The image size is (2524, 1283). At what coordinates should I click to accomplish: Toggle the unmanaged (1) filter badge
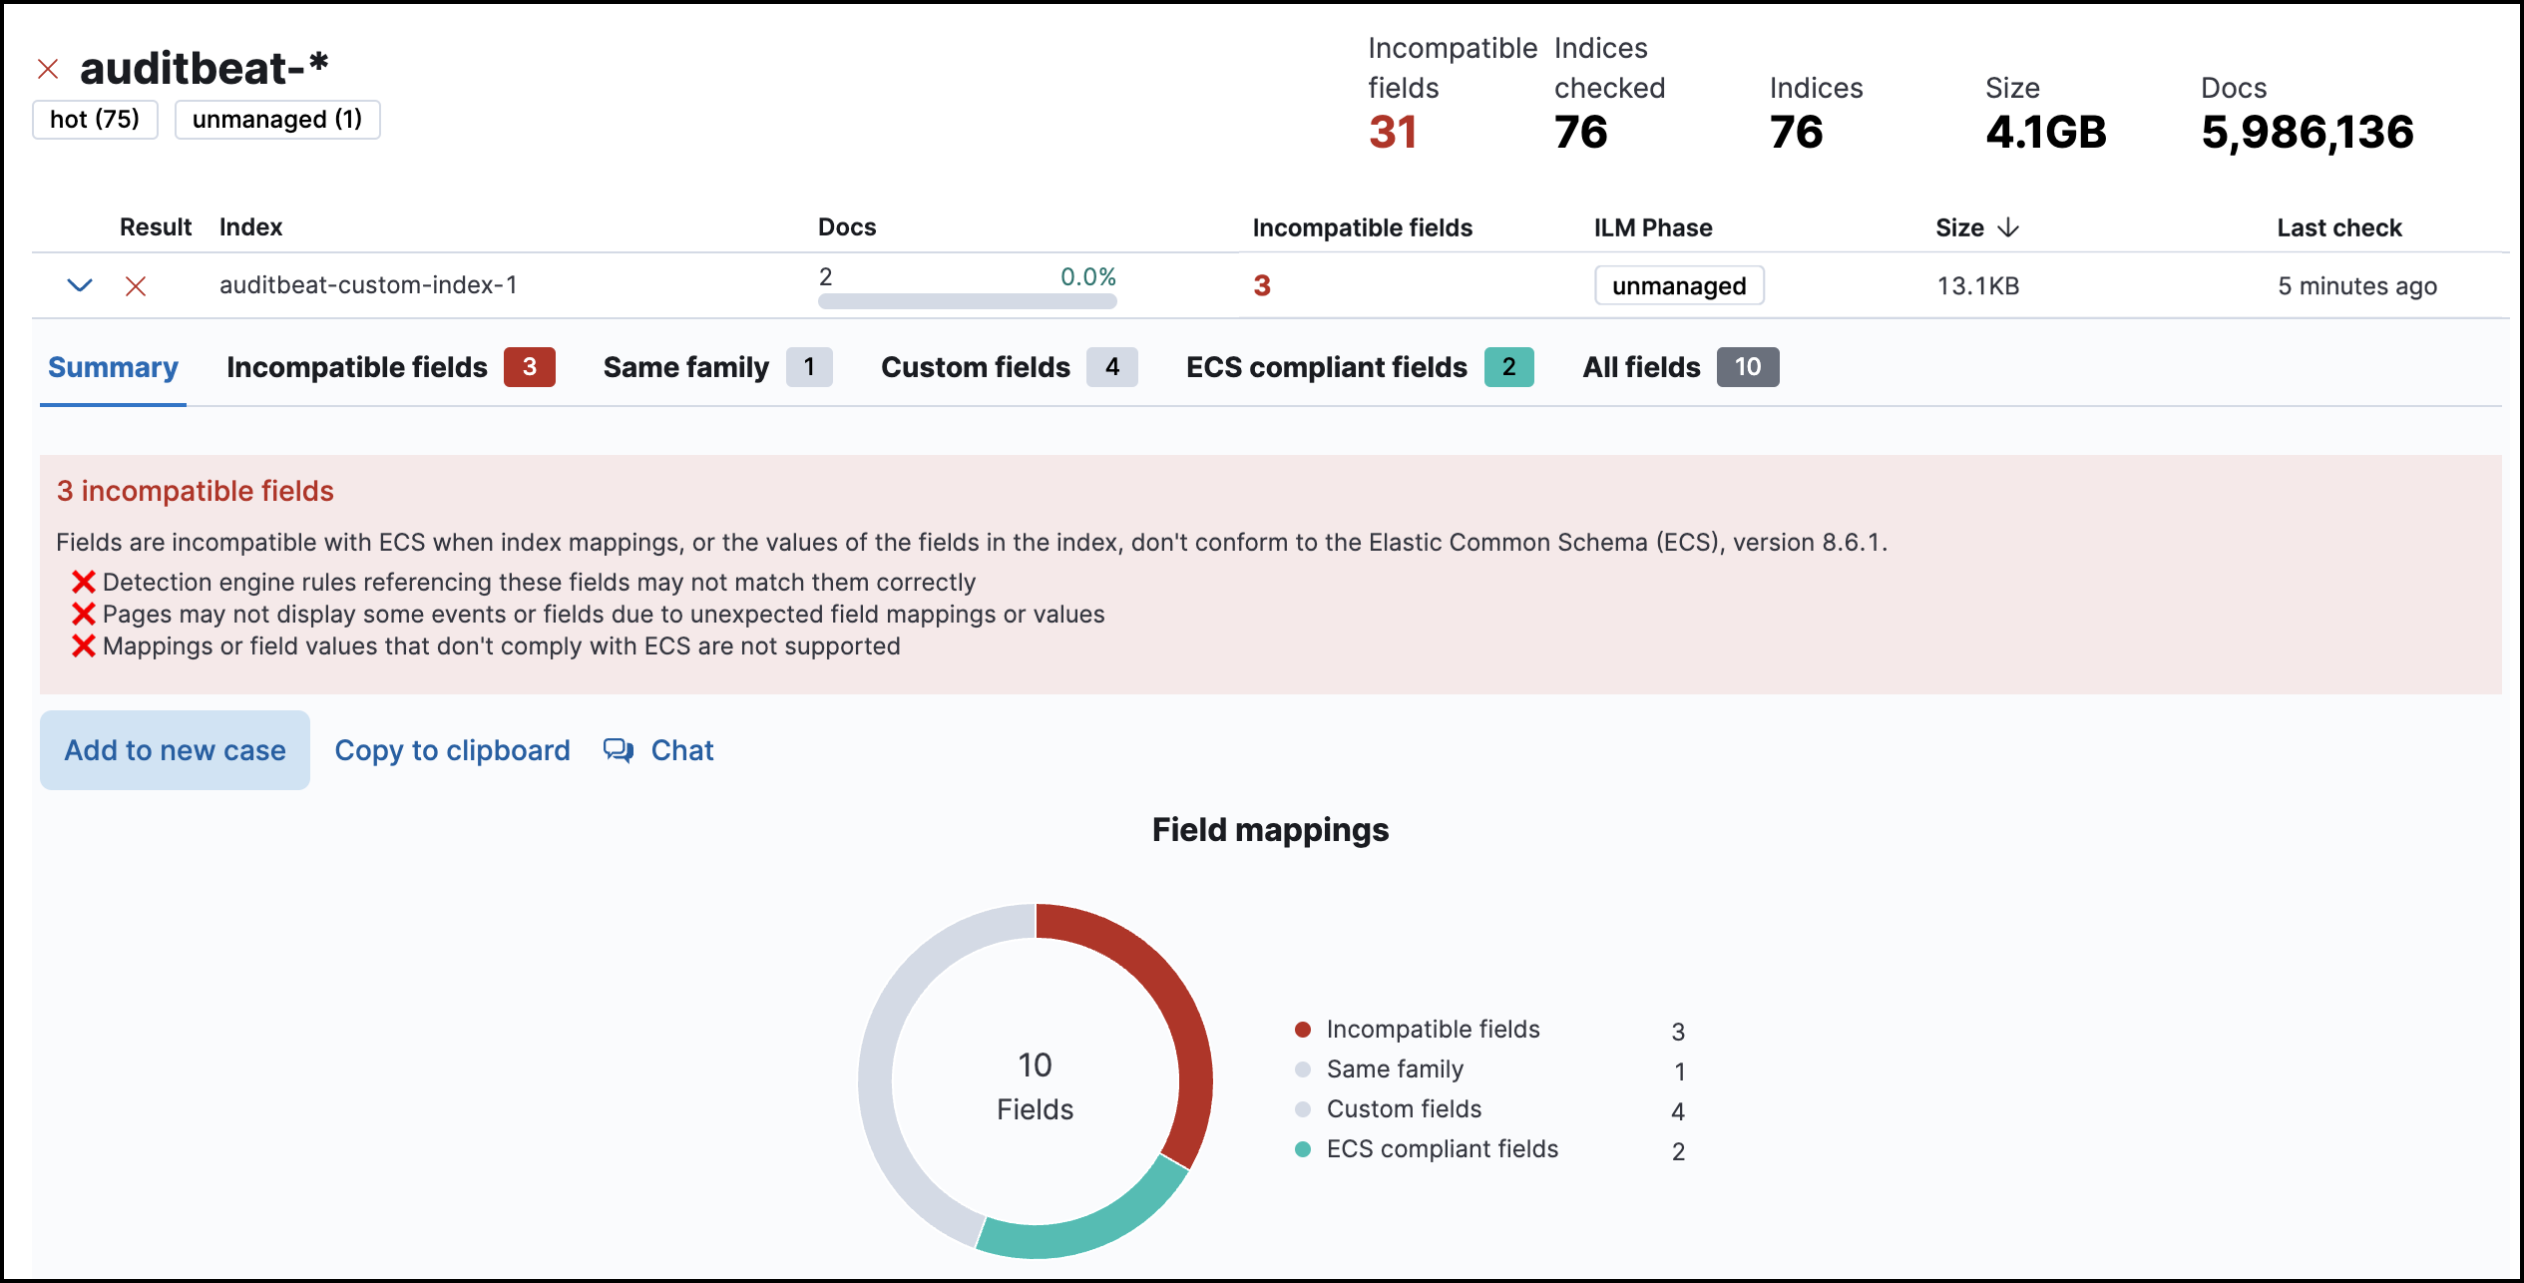(x=276, y=119)
